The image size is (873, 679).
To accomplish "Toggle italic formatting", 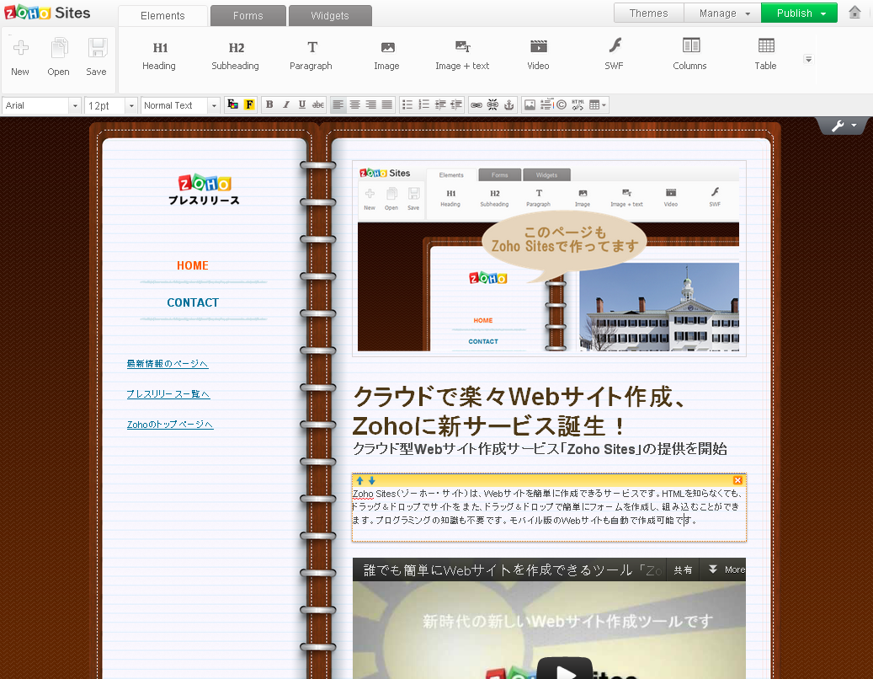I will tap(285, 104).
